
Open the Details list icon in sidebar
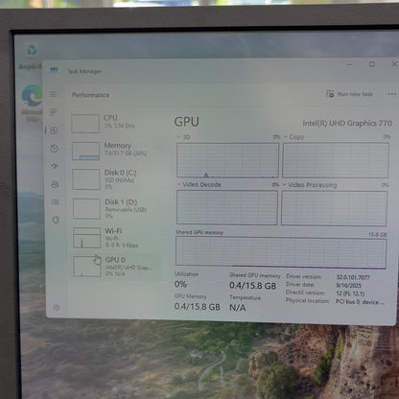pos(55,201)
